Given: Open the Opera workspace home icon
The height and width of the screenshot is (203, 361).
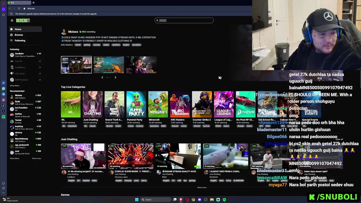Looking at the screenshot, I should pyautogui.click(x=3, y=9).
